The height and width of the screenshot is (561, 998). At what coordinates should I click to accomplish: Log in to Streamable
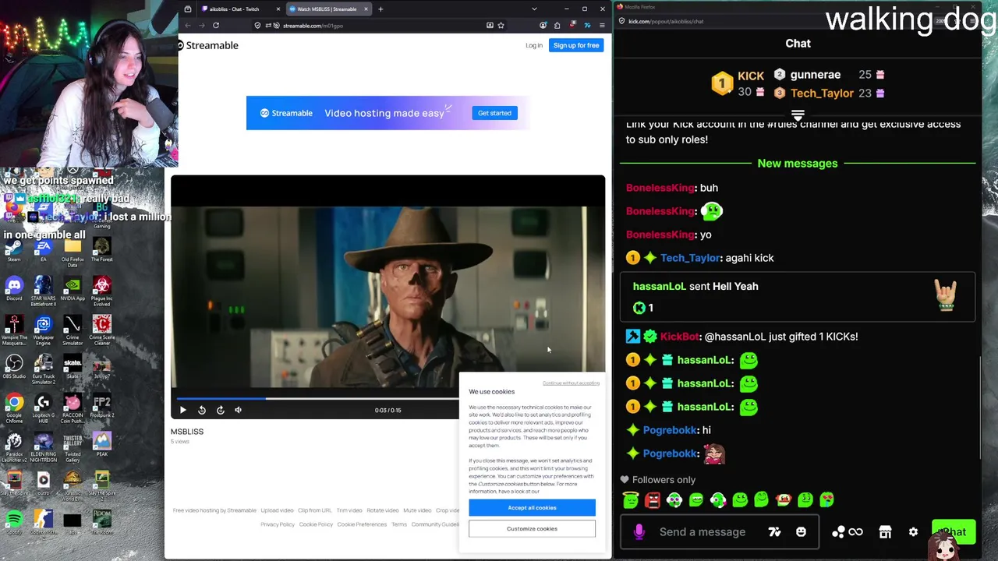[533, 45]
